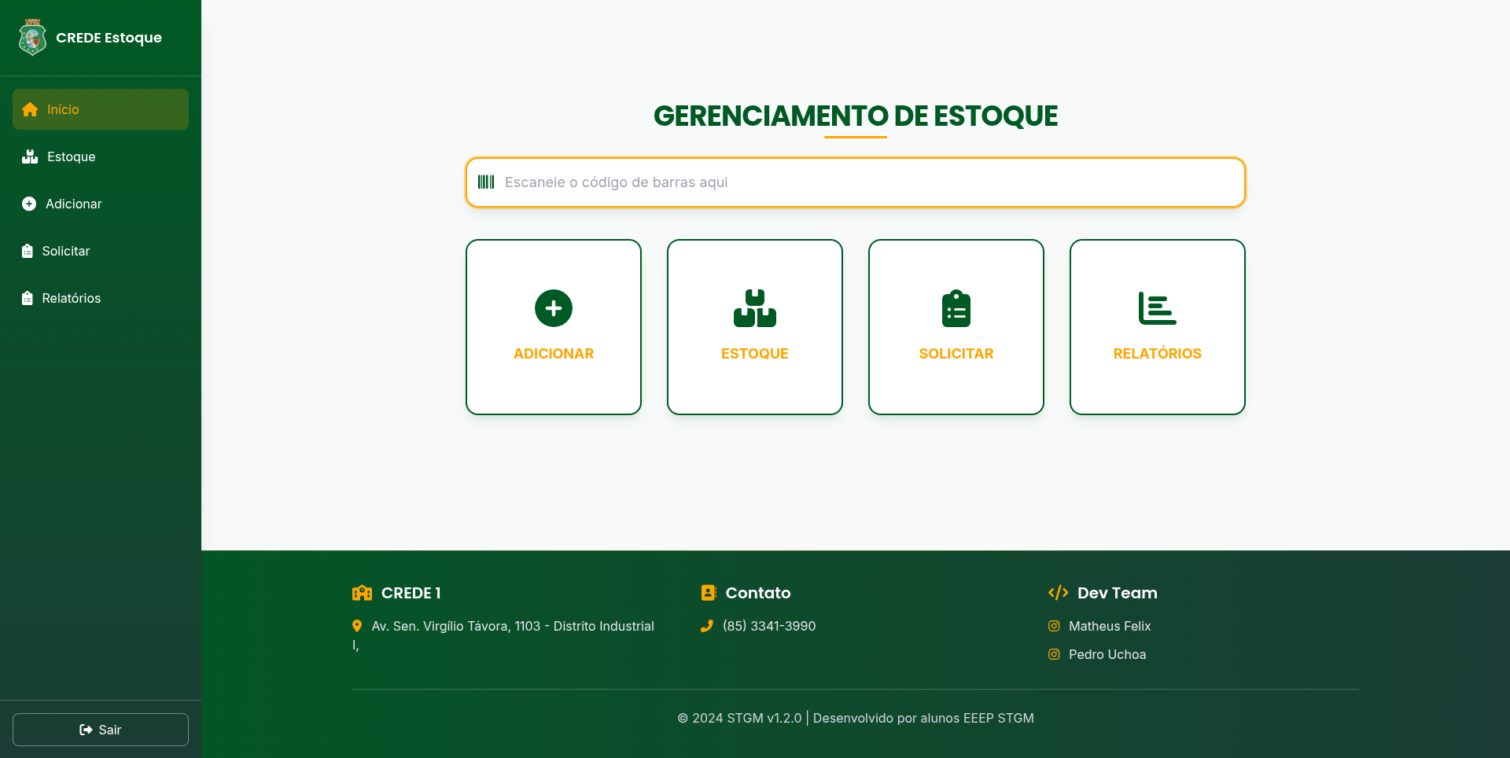
Task: Click the stacked boxes icon on Estoque card
Action: 755,308
